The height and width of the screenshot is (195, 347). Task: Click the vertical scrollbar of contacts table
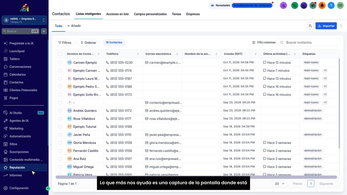[339, 103]
